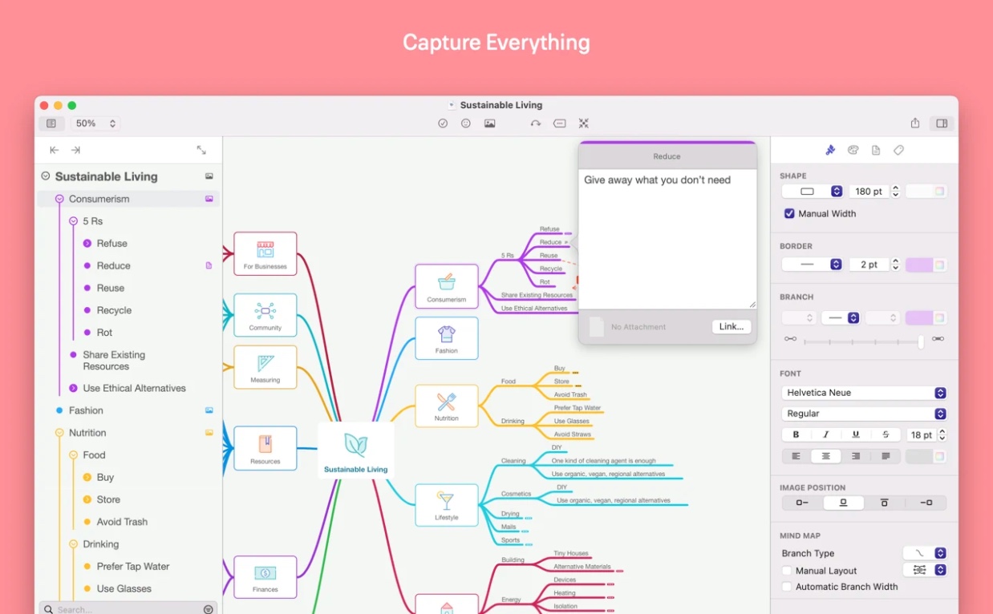
Task: Open the Helvetica Neue font dropdown
Action: [864, 393]
